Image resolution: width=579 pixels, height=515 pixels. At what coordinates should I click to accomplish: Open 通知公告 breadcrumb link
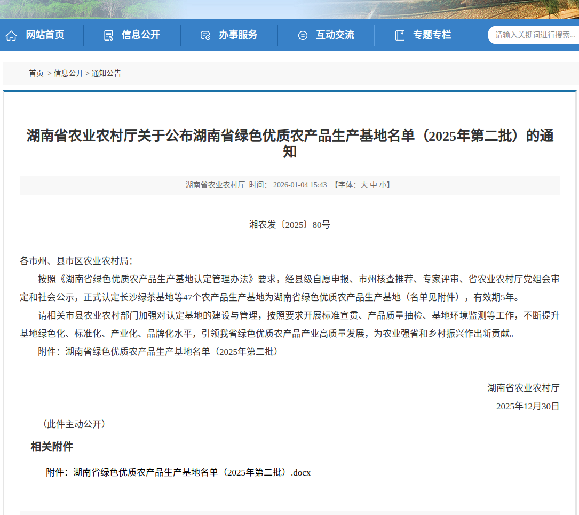coord(106,74)
